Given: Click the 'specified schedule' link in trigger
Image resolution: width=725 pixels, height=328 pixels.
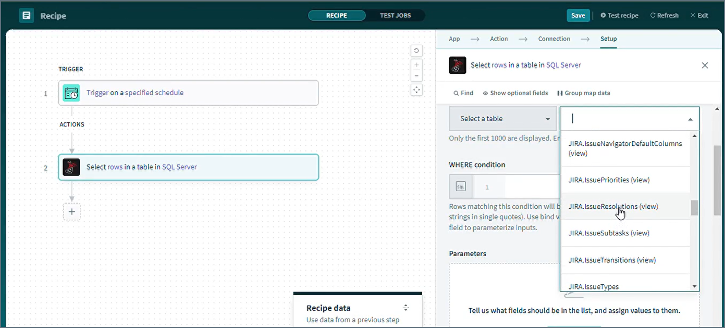Looking at the screenshot, I should click(x=154, y=93).
